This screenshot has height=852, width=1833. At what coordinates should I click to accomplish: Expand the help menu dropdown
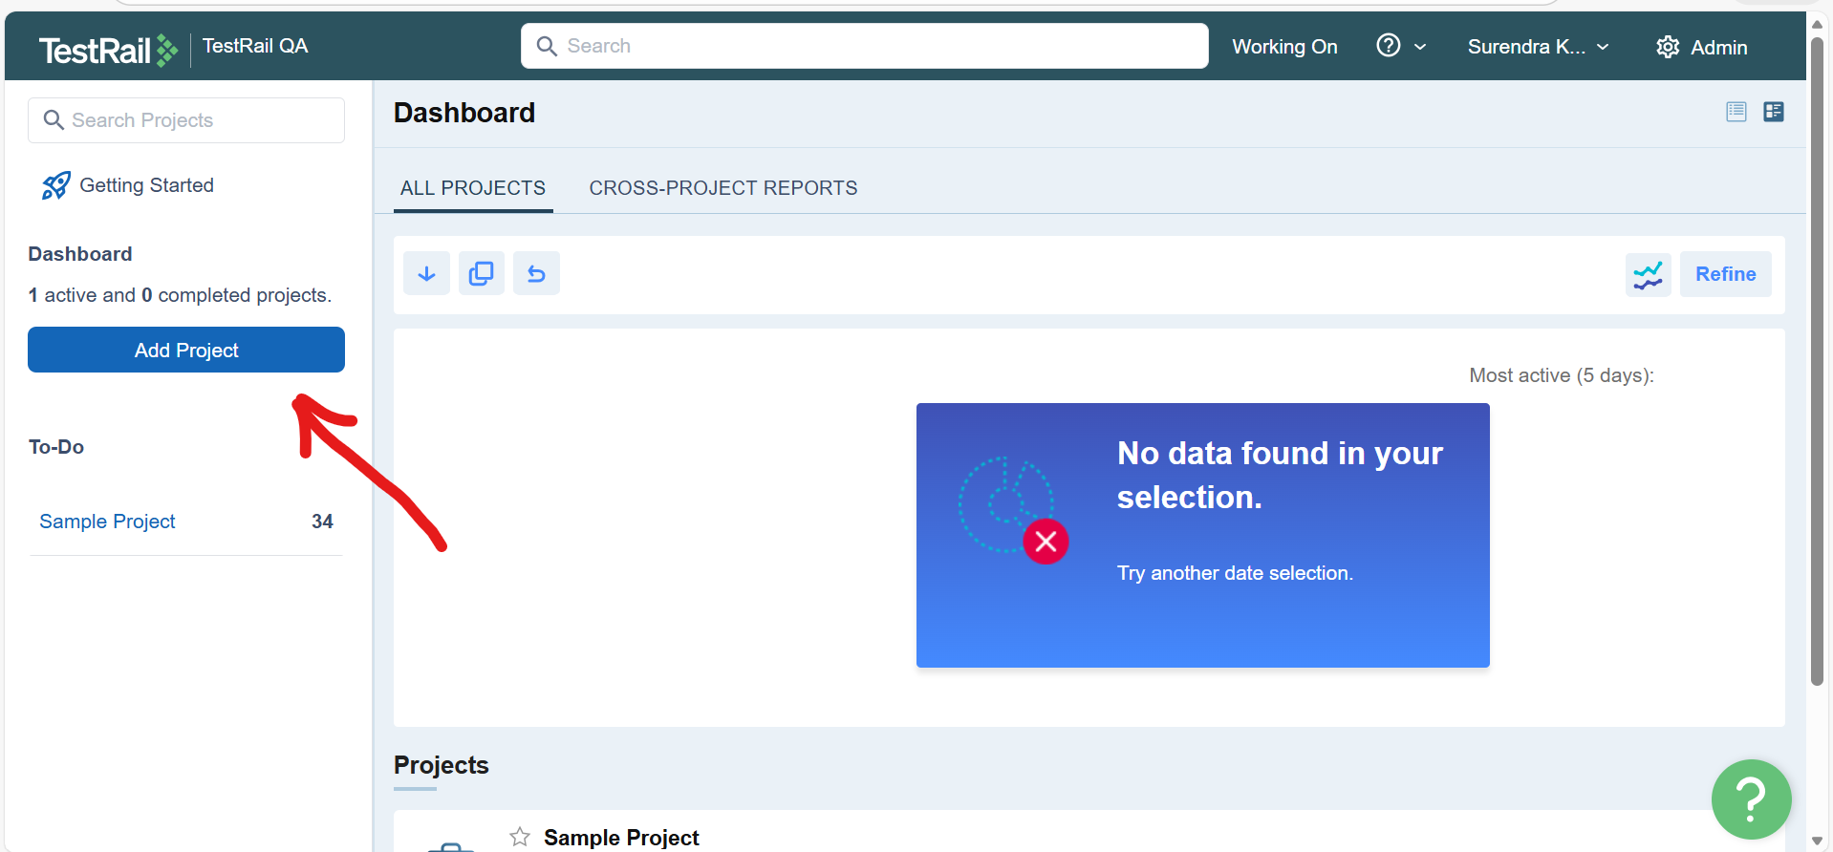coord(1401,46)
